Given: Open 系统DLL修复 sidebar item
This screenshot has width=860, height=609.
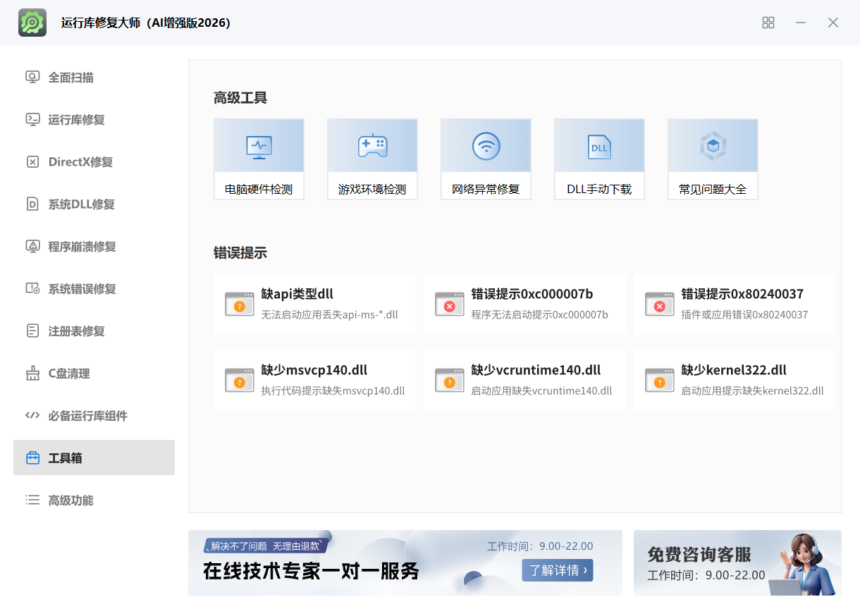Looking at the screenshot, I should (x=81, y=204).
